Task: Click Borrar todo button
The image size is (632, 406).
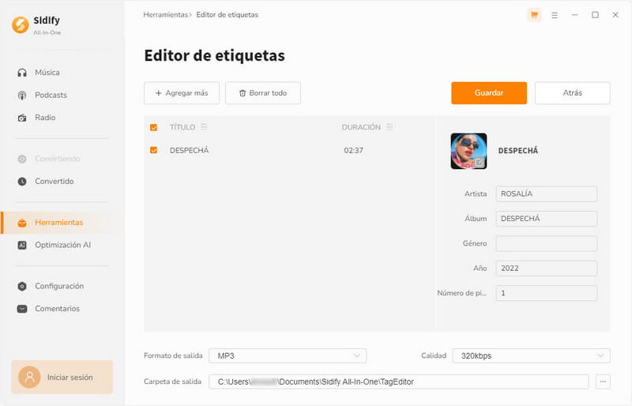Action: point(263,93)
